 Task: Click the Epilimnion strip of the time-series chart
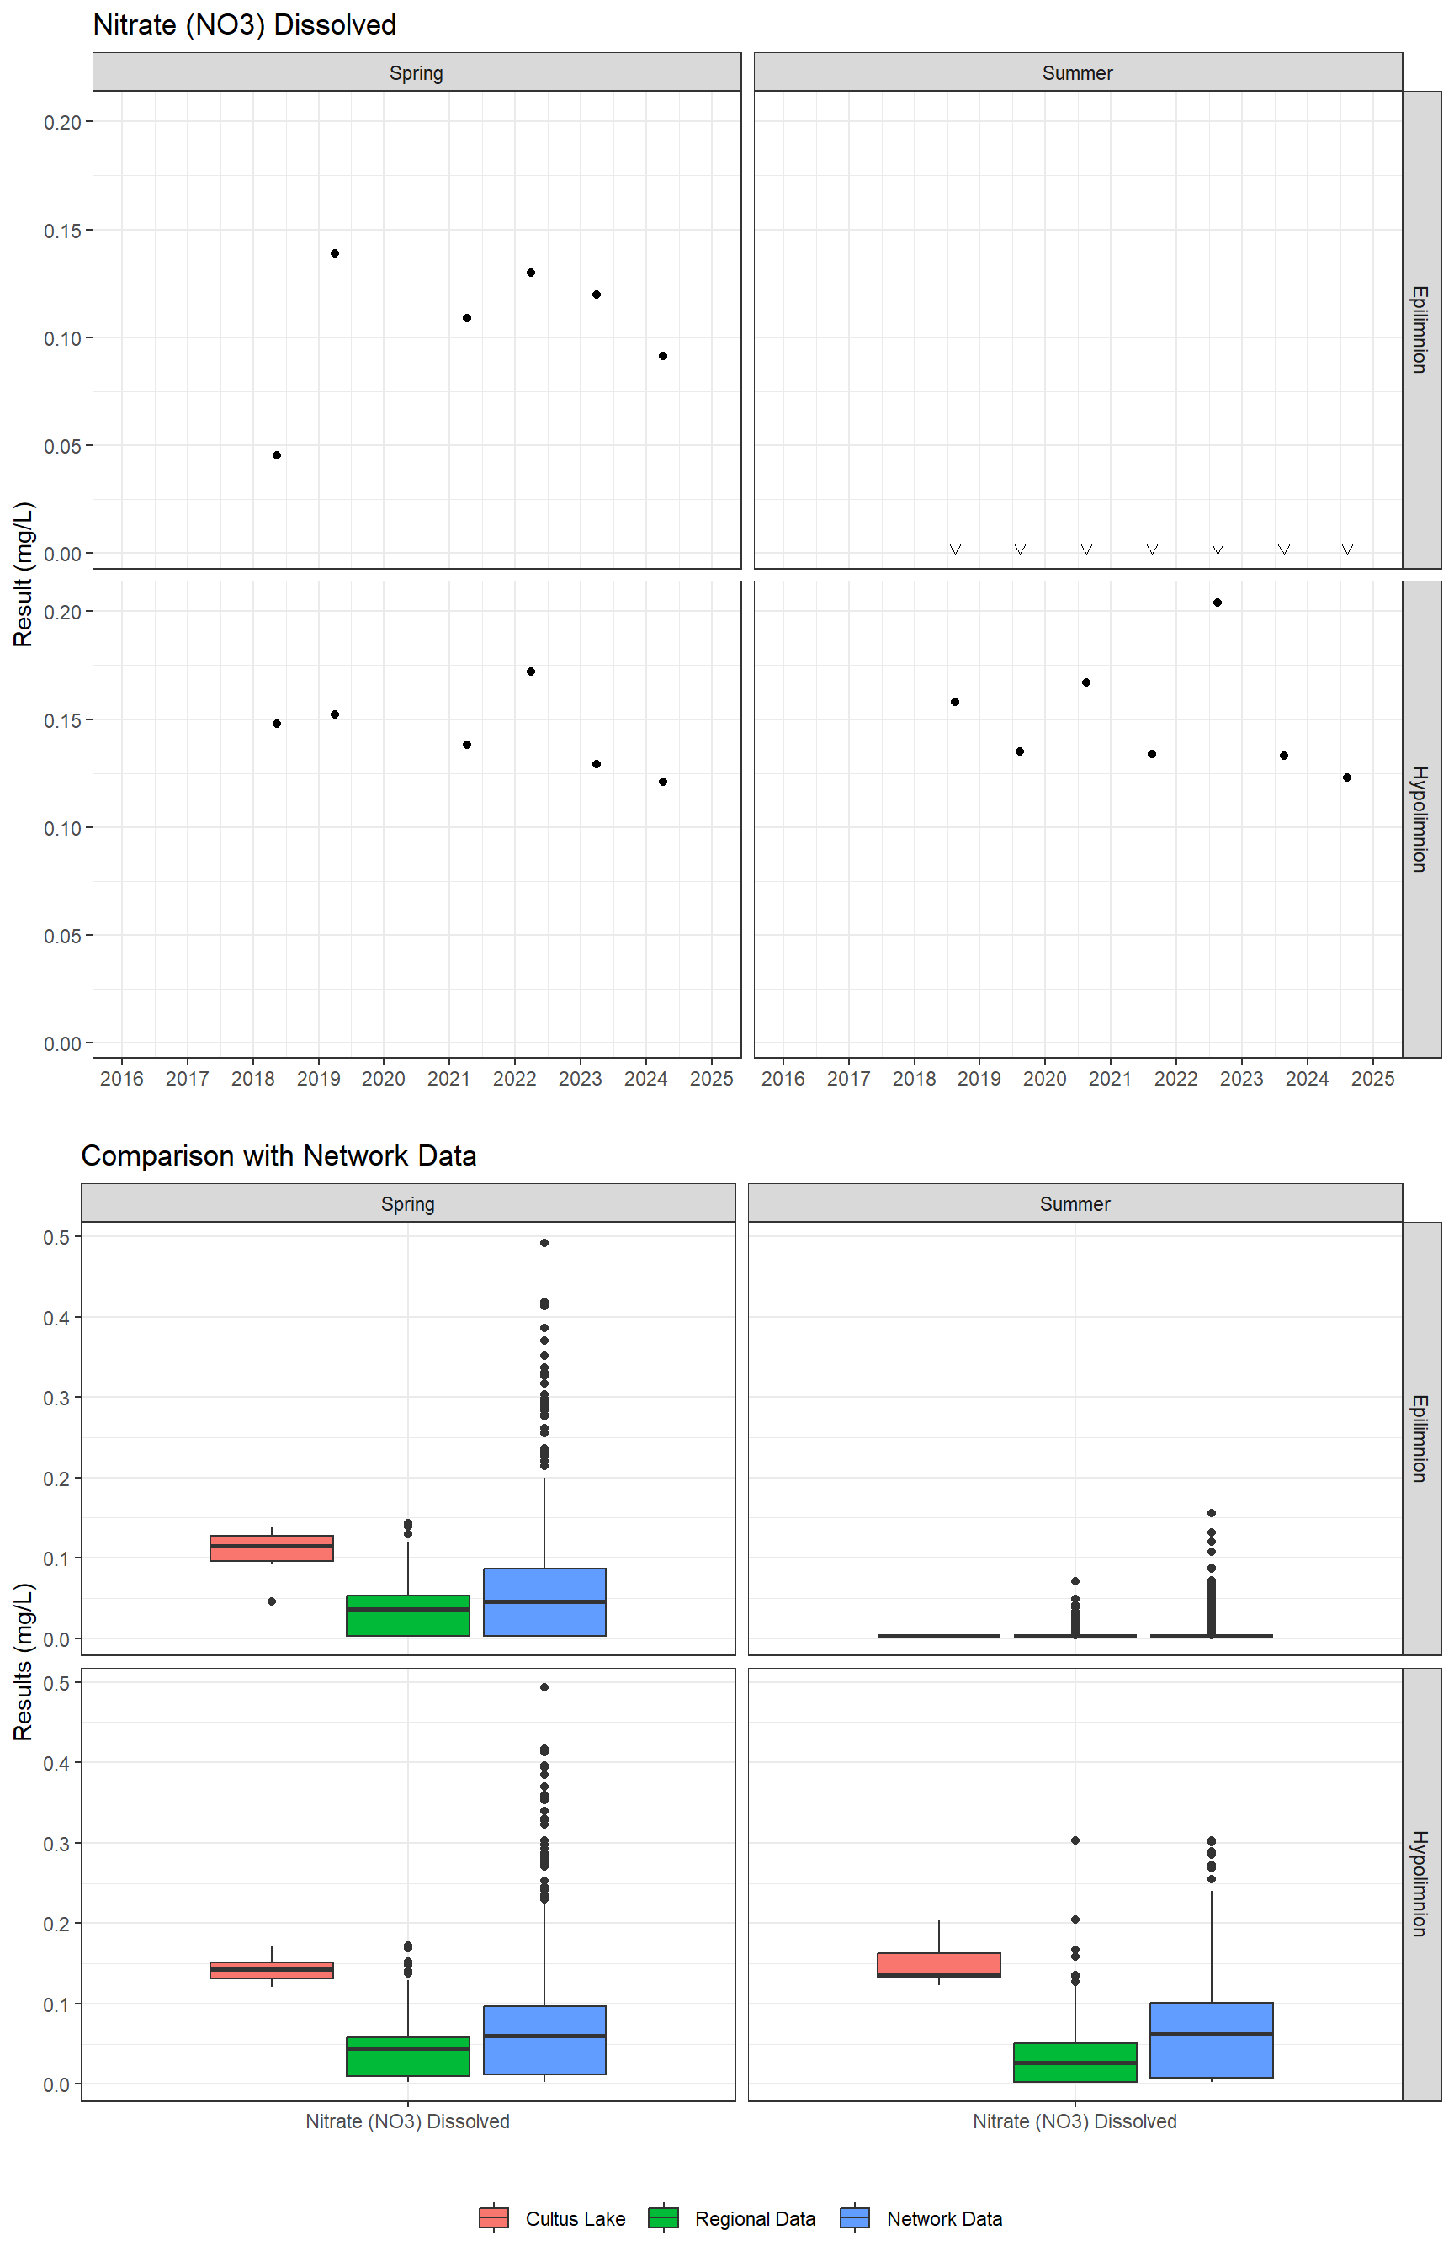[1422, 330]
